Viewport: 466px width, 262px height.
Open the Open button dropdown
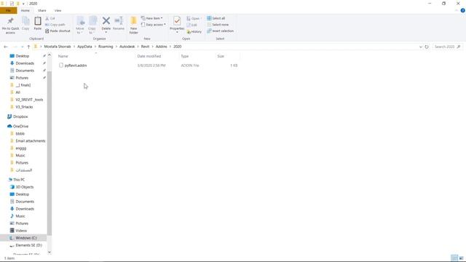[194, 18]
